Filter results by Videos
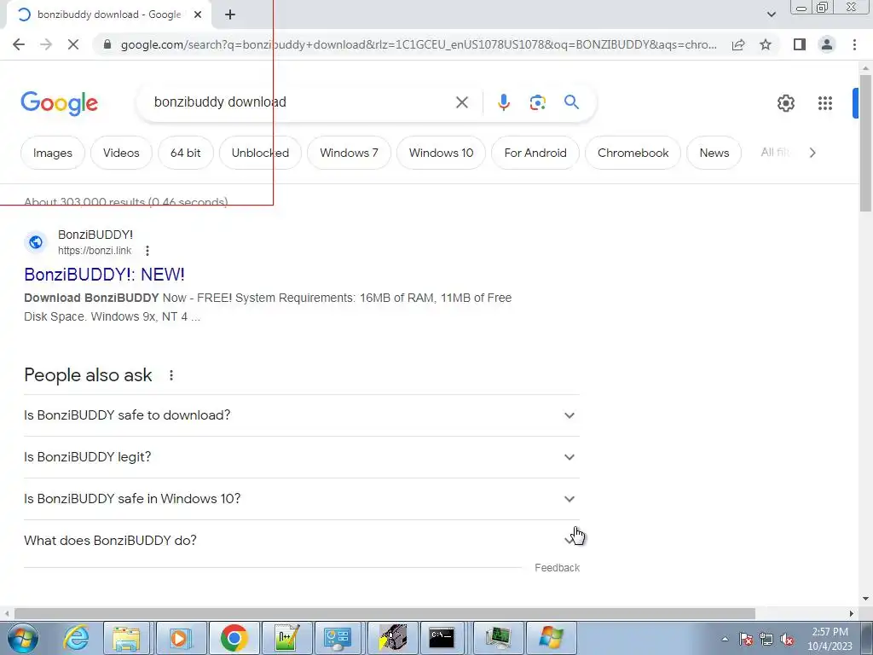This screenshot has width=873, height=655. [x=121, y=153]
